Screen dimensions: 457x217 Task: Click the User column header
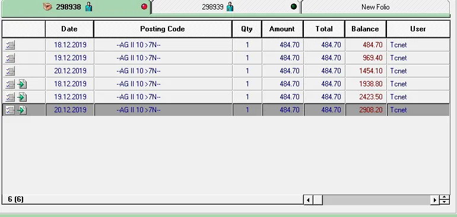click(418, 29)
